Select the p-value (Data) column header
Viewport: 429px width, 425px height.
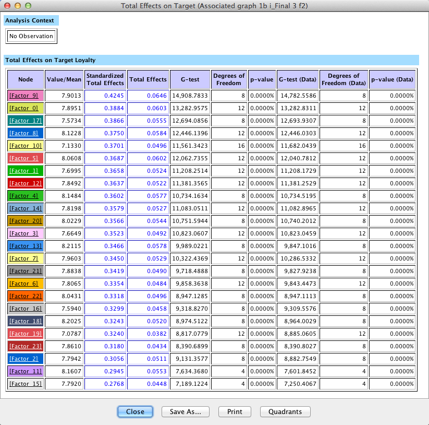tap(392, 79)
